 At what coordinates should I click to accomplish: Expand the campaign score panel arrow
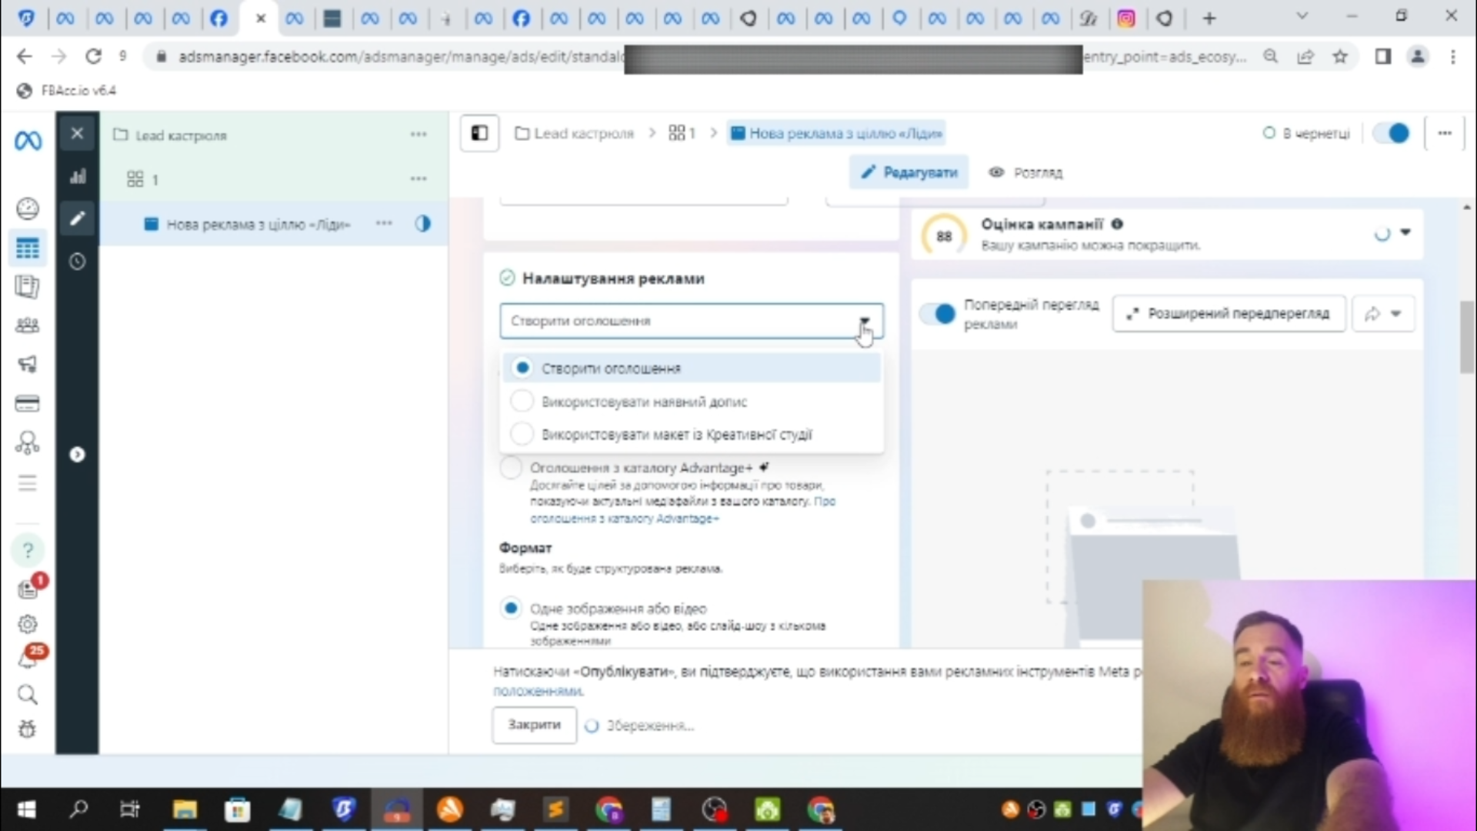(x=1405, y=232)
